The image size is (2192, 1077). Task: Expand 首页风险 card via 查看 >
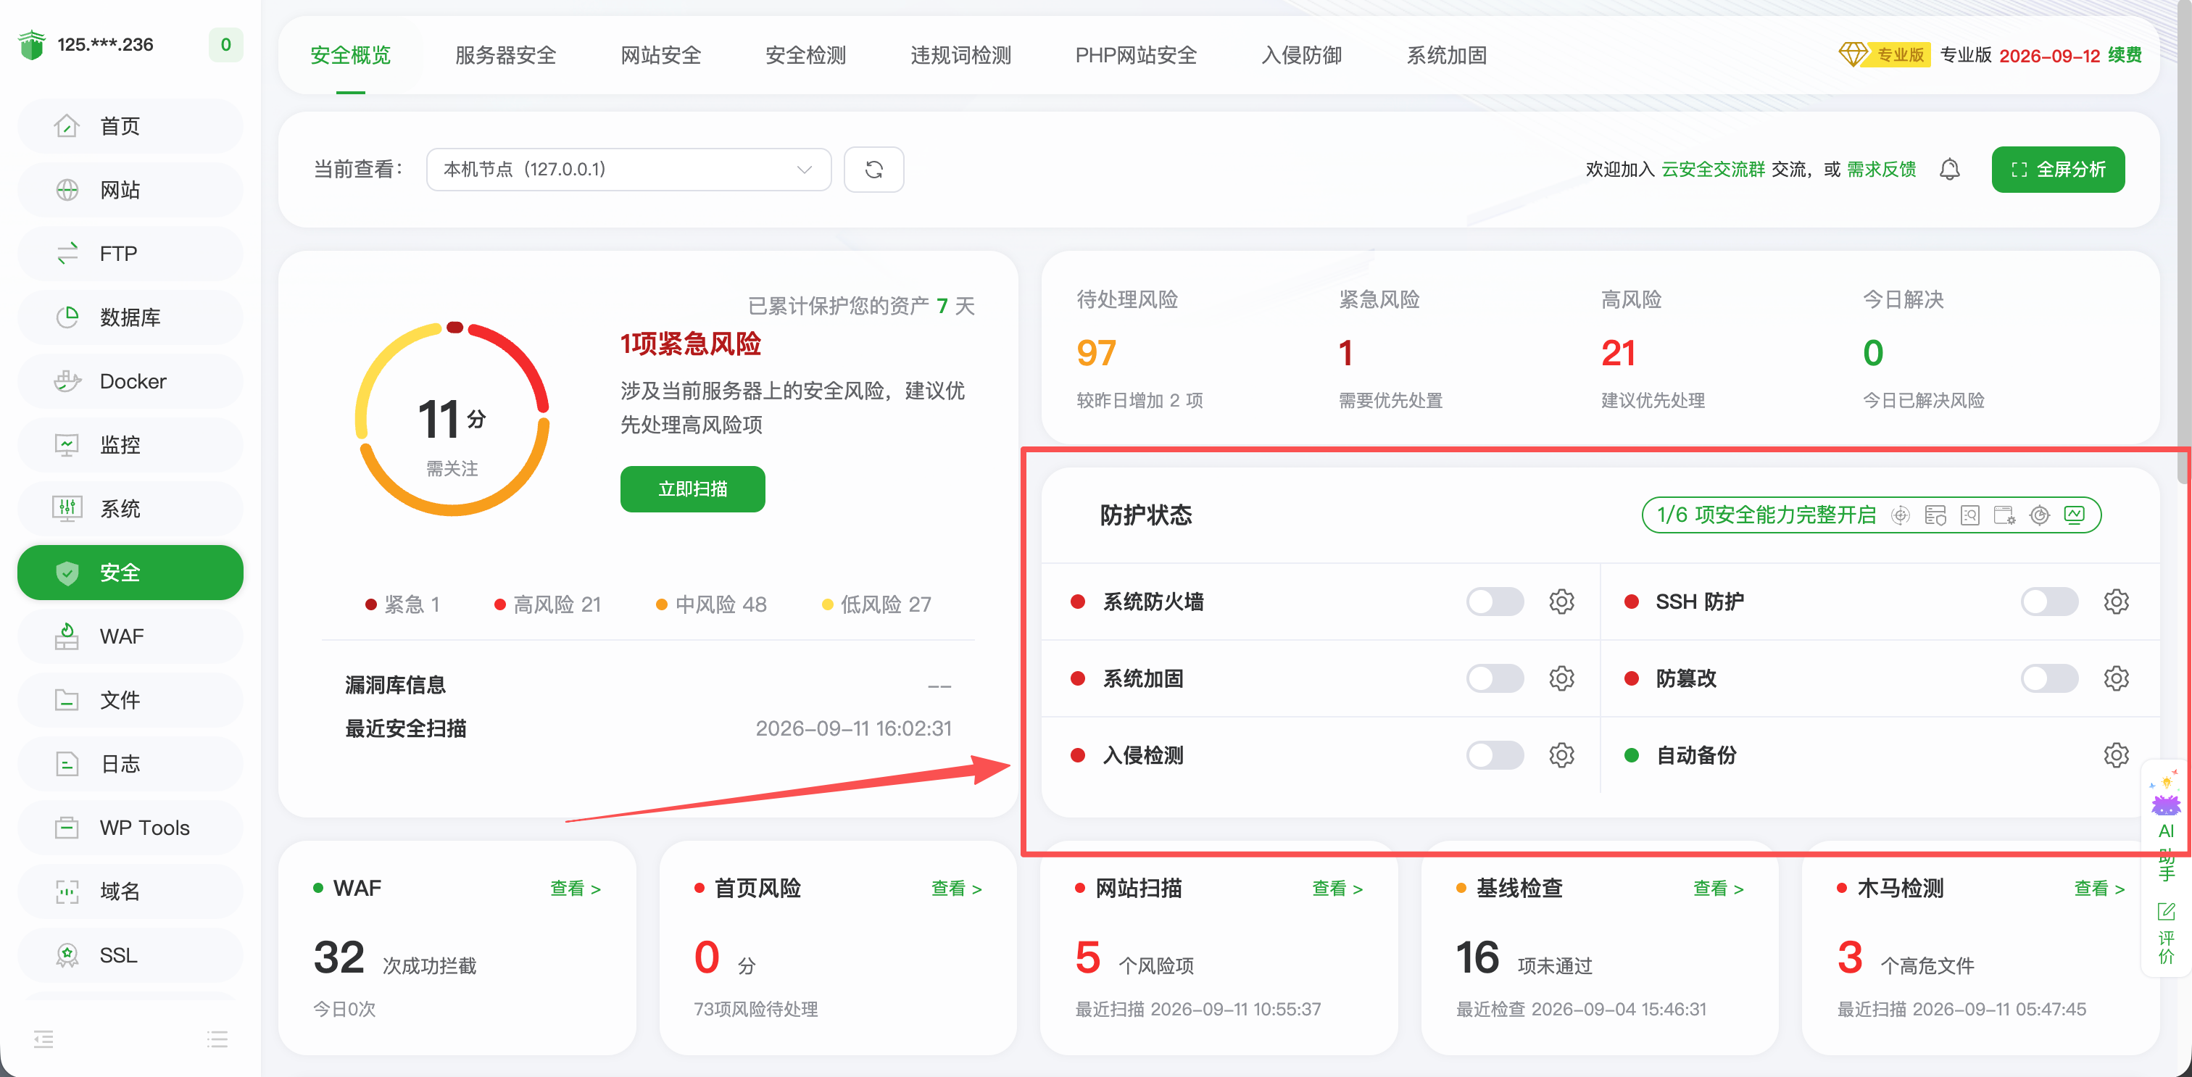(x=956, y=888)
